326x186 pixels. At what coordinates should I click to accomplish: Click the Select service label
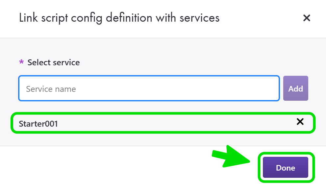(x=54, y=62)
